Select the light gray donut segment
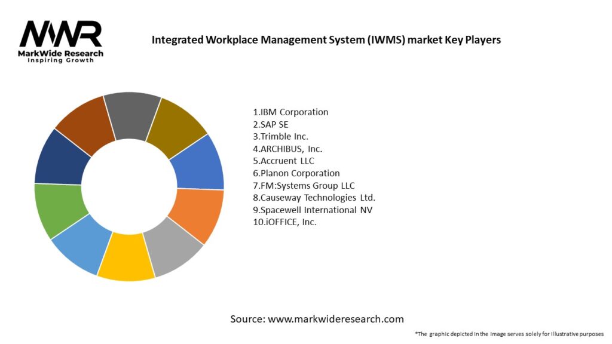The height and width of the screenshot is (344, 612). coord(174,249)
